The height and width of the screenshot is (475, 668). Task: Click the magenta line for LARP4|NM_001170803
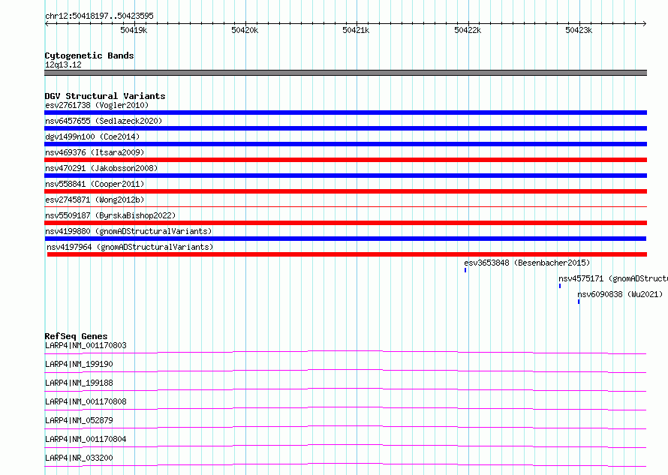(x=345, y=352)
